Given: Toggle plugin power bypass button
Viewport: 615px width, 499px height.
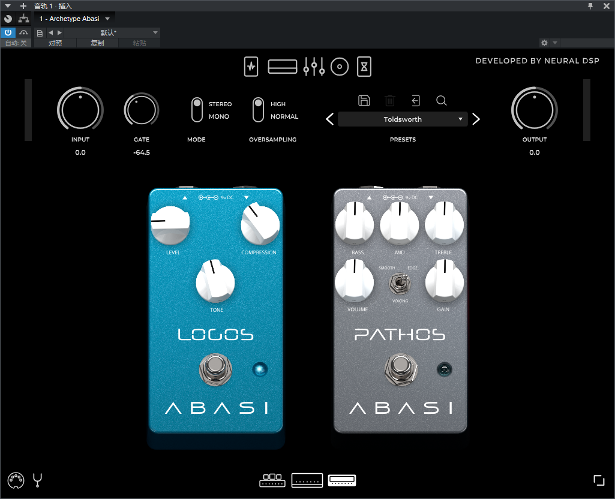Looking at the screenshot, I should (x=8, y=32).
